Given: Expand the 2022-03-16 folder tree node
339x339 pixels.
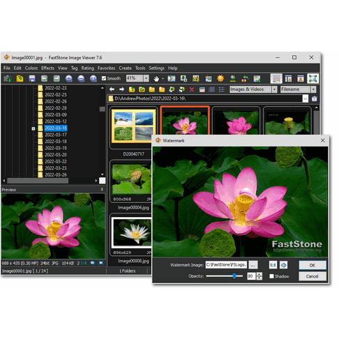Looking at the screenshot, I should coord(33,128).
